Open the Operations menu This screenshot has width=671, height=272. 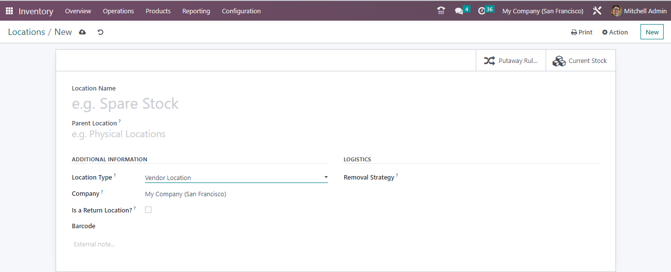coord(118,11)
